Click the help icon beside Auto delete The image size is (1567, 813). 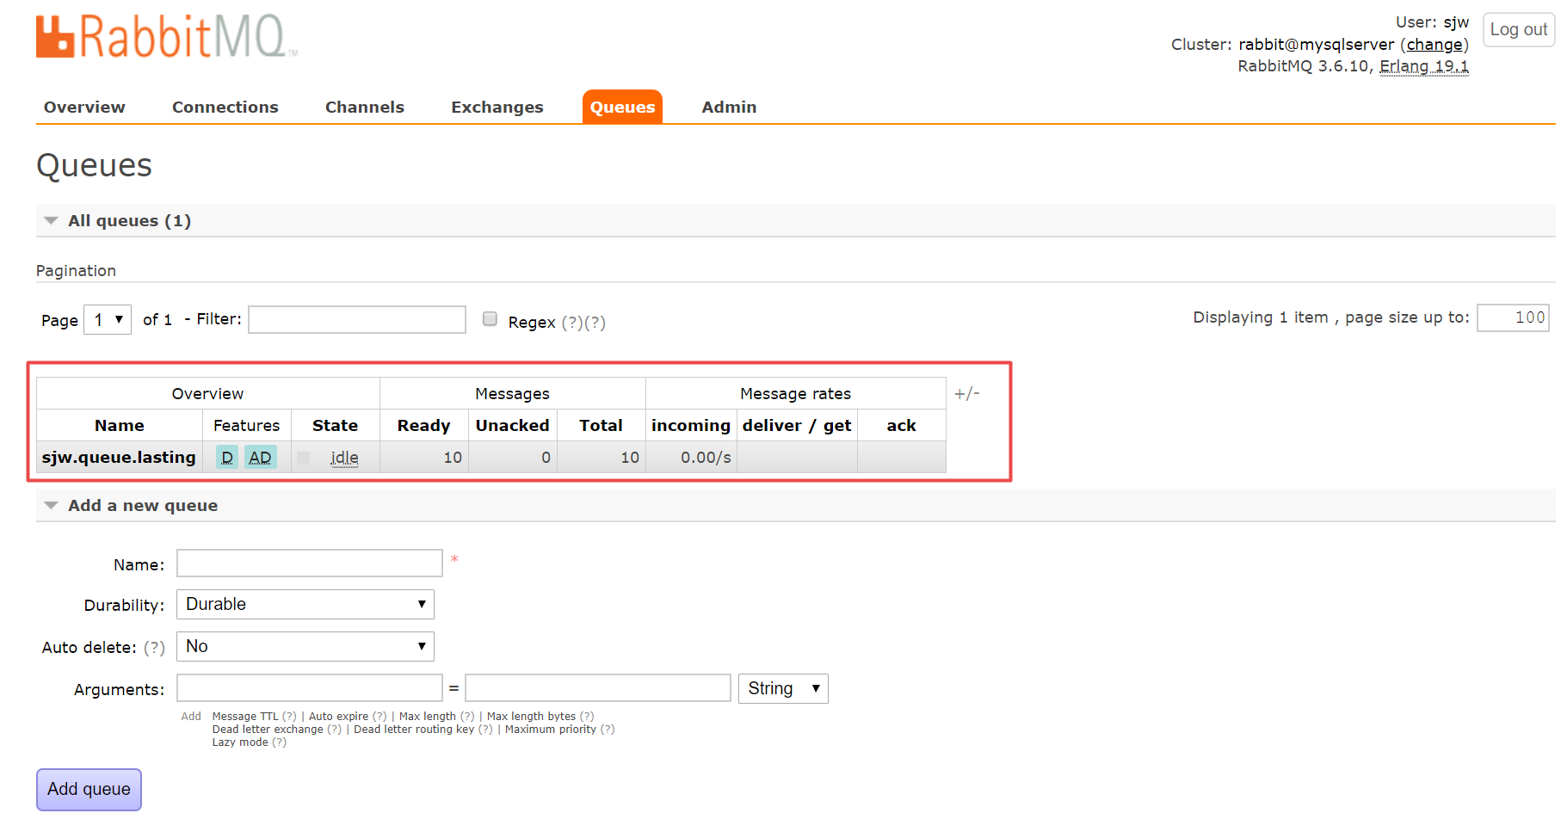coord(154,648)
